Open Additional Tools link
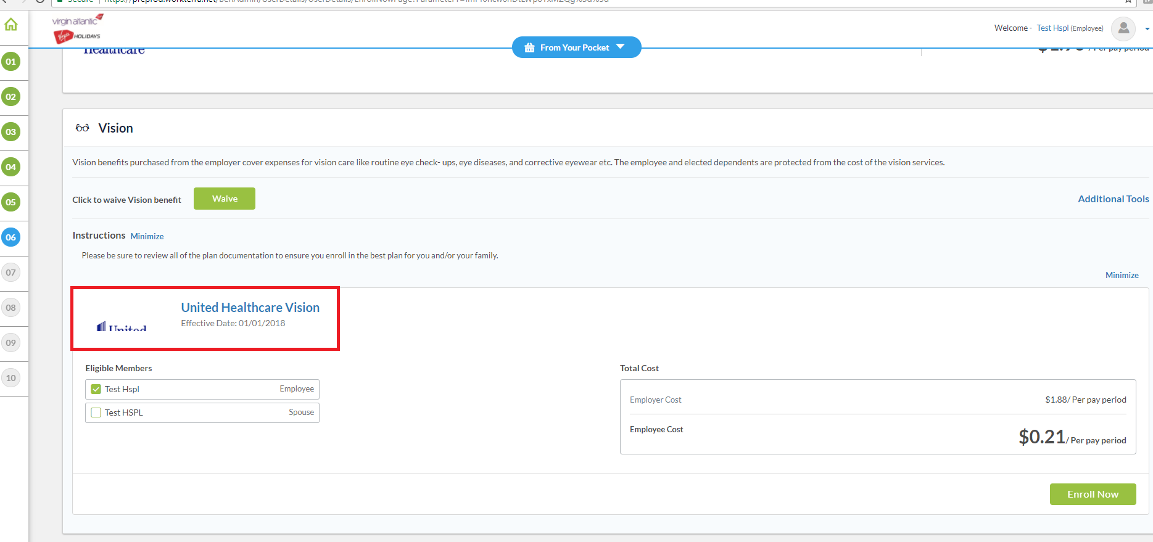 (x=1113, y=199)
